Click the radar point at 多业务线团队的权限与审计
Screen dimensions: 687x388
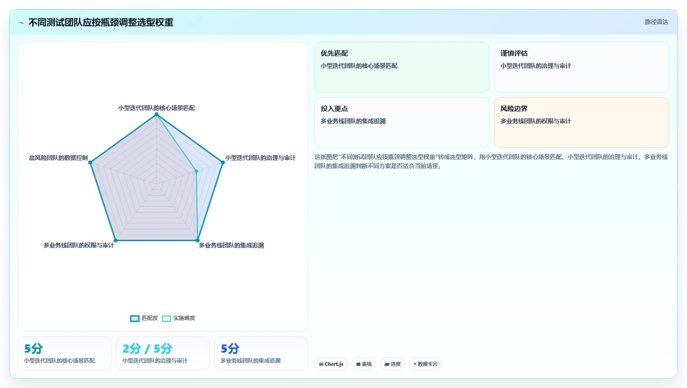(116, 240)
